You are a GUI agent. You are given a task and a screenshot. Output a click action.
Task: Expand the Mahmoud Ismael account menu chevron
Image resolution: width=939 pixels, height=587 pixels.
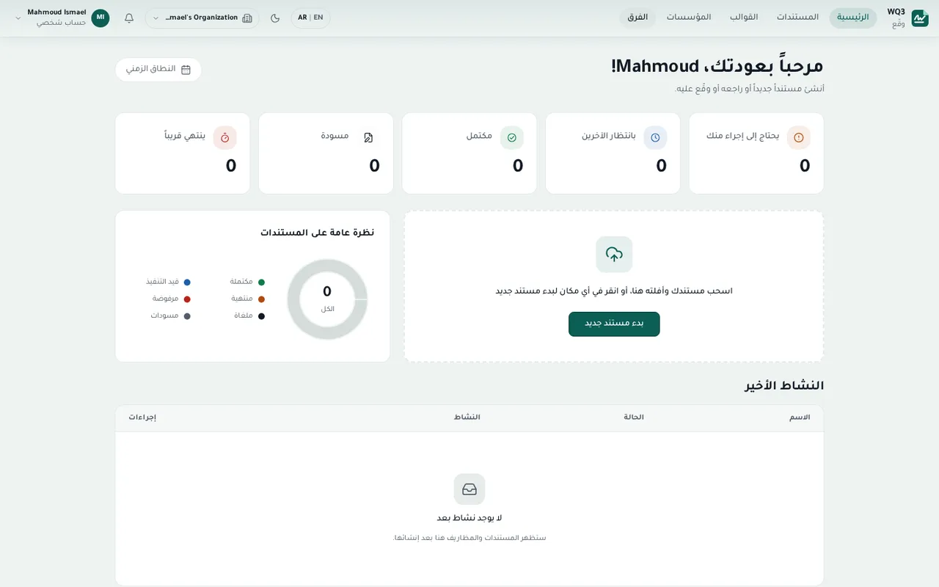tap(18, 18)
